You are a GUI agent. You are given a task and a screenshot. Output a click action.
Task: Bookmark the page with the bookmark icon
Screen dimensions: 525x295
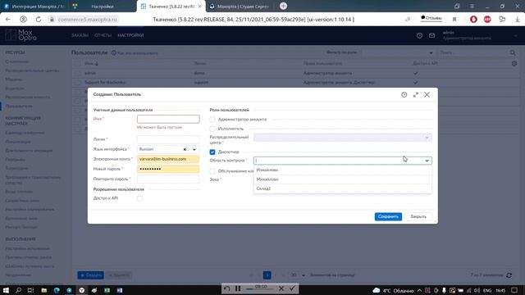[454, 20]
